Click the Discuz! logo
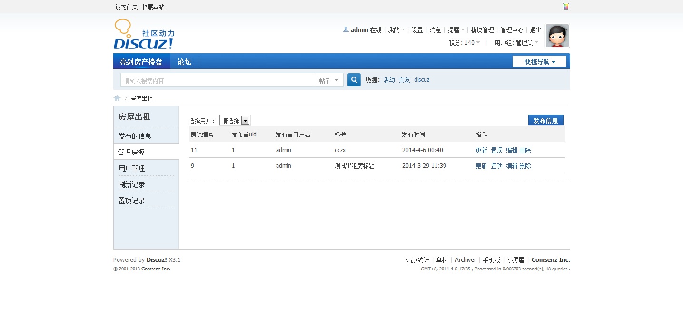Image resolution: width=683 pixels, height=336 pixels. (x=144, y=35)
